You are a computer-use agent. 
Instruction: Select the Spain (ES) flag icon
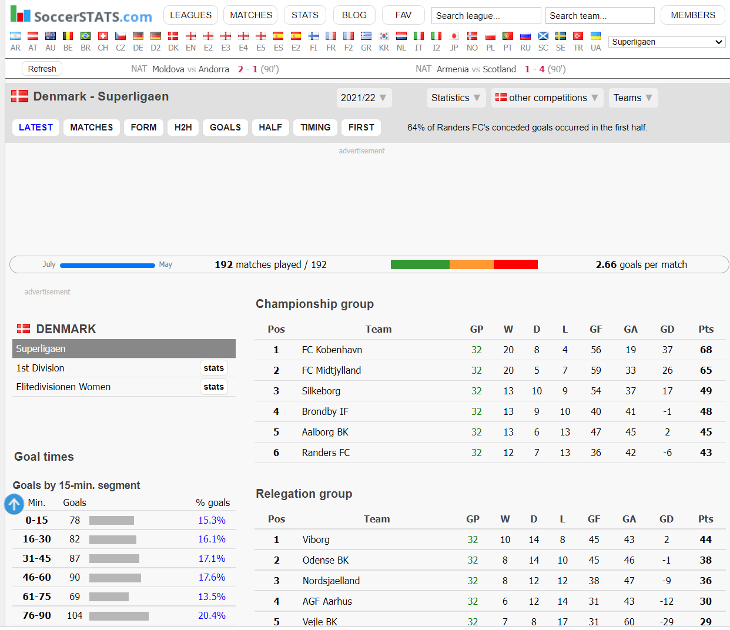pos(279,36)
